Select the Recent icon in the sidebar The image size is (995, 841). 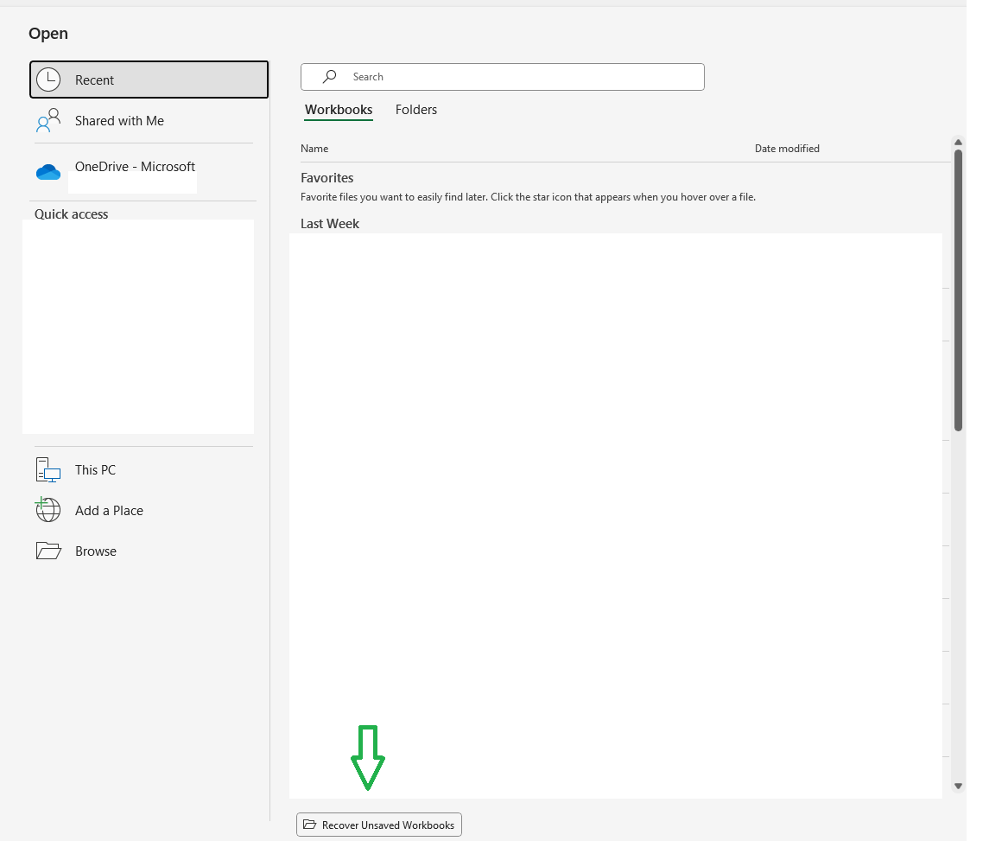coord(49,80)
